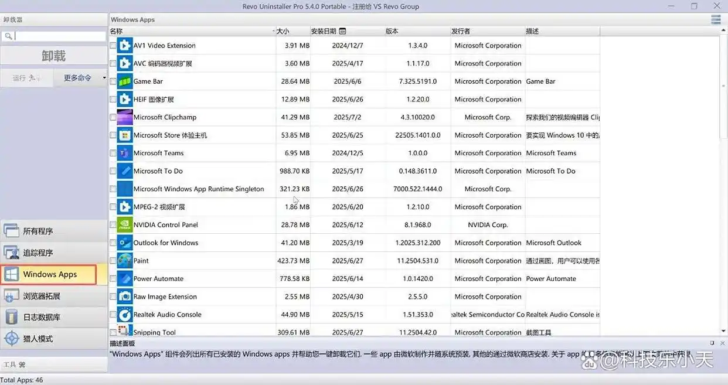Click the Microsoft Clipchamp app icon
This screenshot has width=728, height=385.
125,117
